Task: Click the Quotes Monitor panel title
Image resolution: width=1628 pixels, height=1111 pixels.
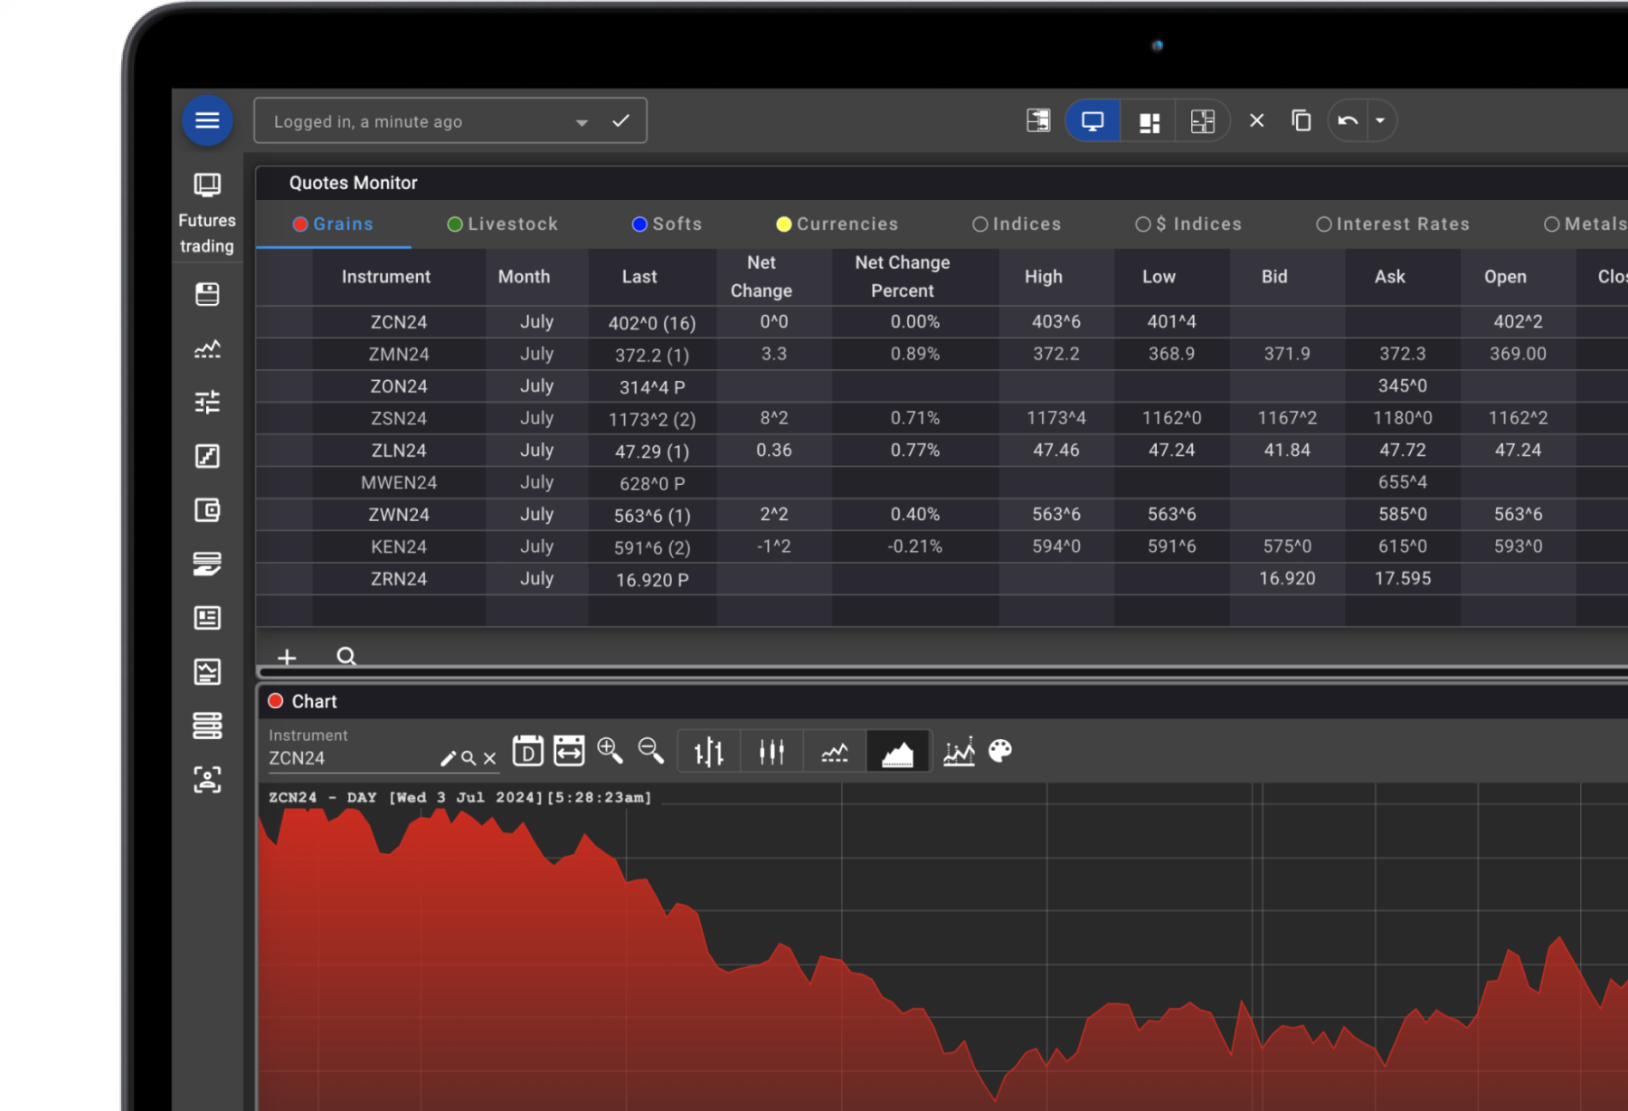Action: 353,183
